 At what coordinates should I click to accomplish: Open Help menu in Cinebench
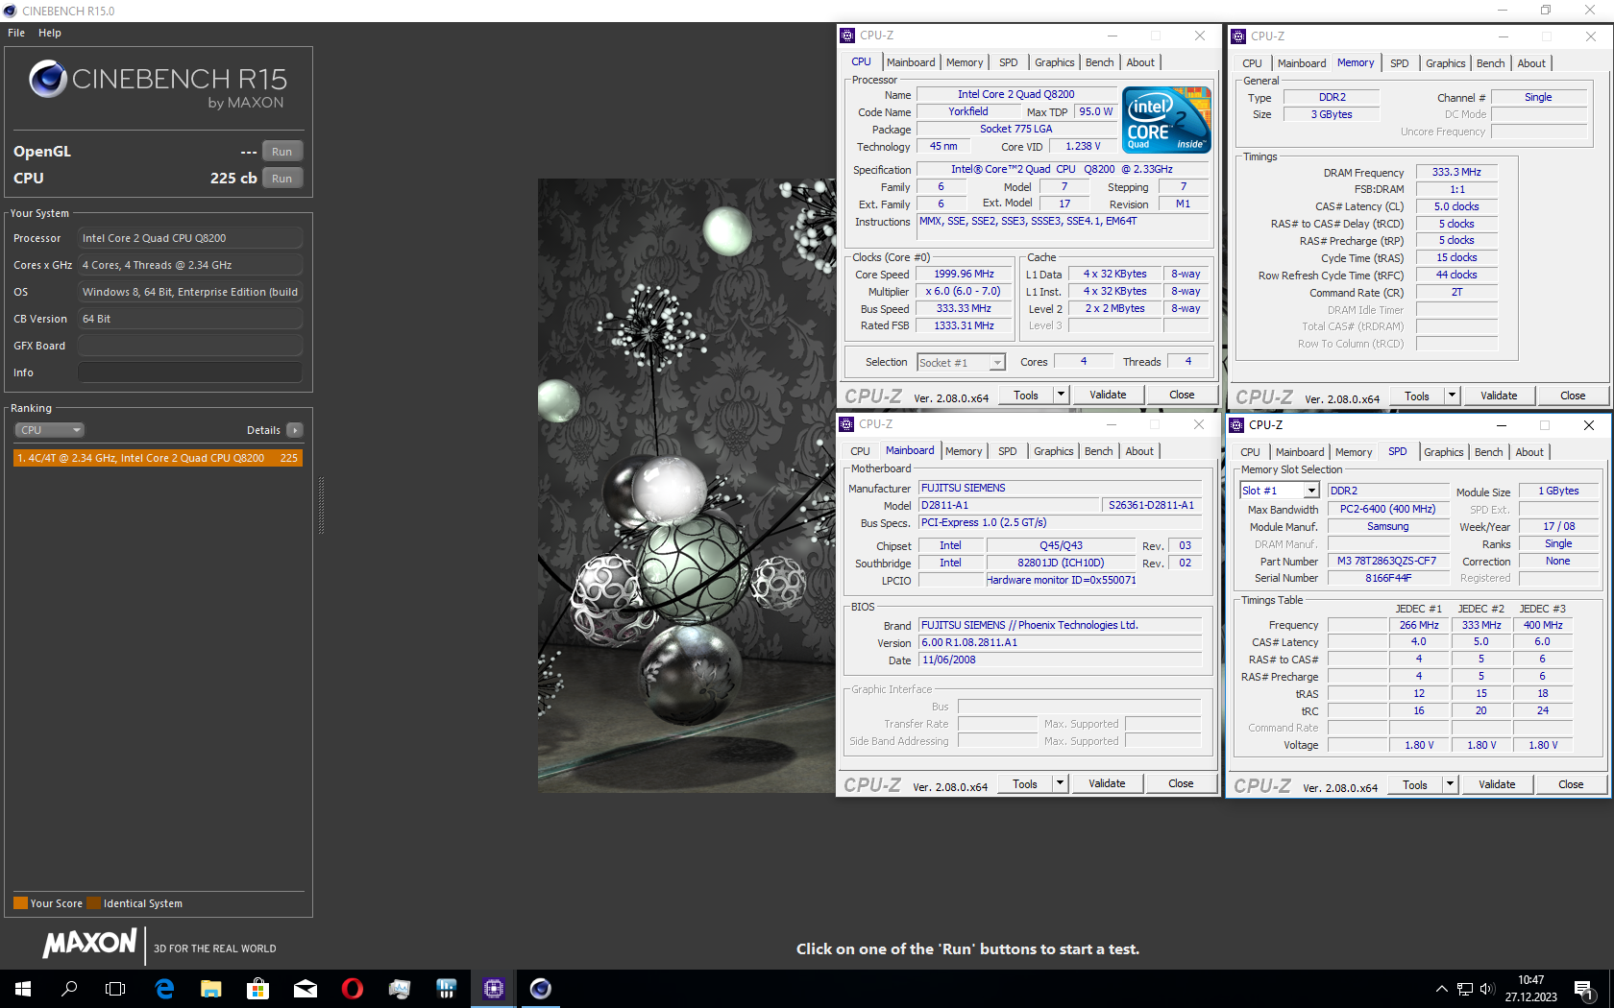coord(50,33)
